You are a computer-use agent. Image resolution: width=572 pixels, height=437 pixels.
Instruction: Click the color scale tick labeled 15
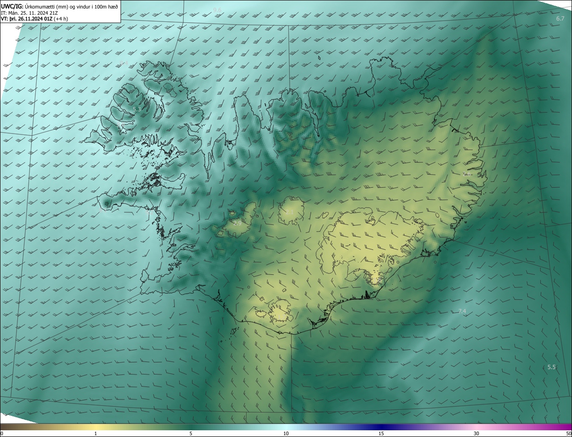(381, 433)
